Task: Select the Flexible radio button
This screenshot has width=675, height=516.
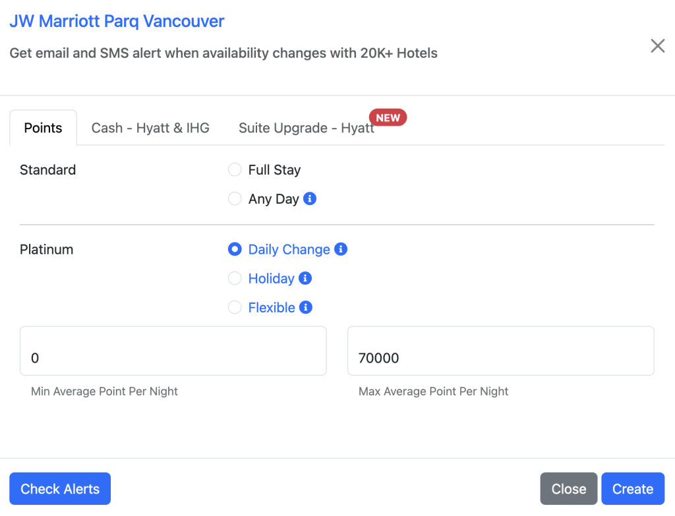Action: coord(235,308)
